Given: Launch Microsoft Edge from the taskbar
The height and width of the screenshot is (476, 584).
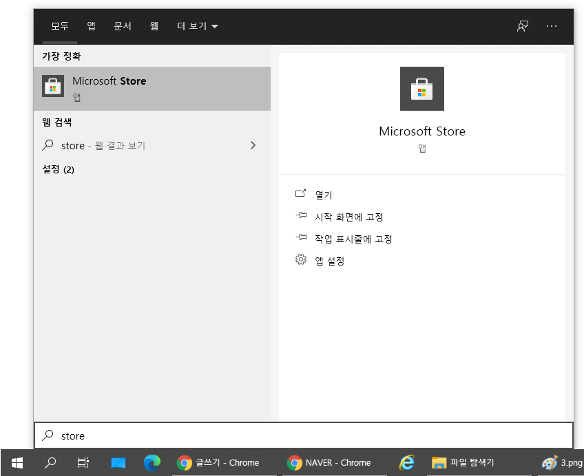Looking at the screenshot, I should click(152, 463).
